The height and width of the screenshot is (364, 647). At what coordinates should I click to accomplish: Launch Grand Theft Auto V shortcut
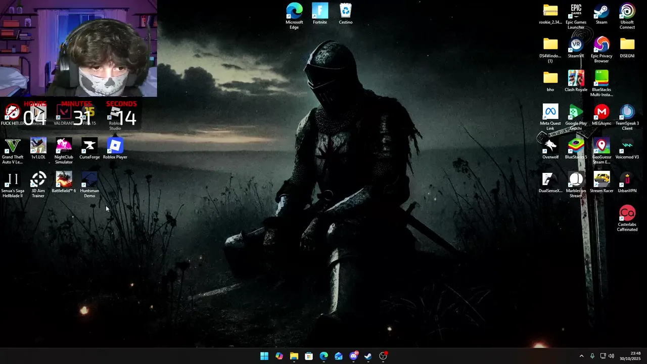pos(13,151)
